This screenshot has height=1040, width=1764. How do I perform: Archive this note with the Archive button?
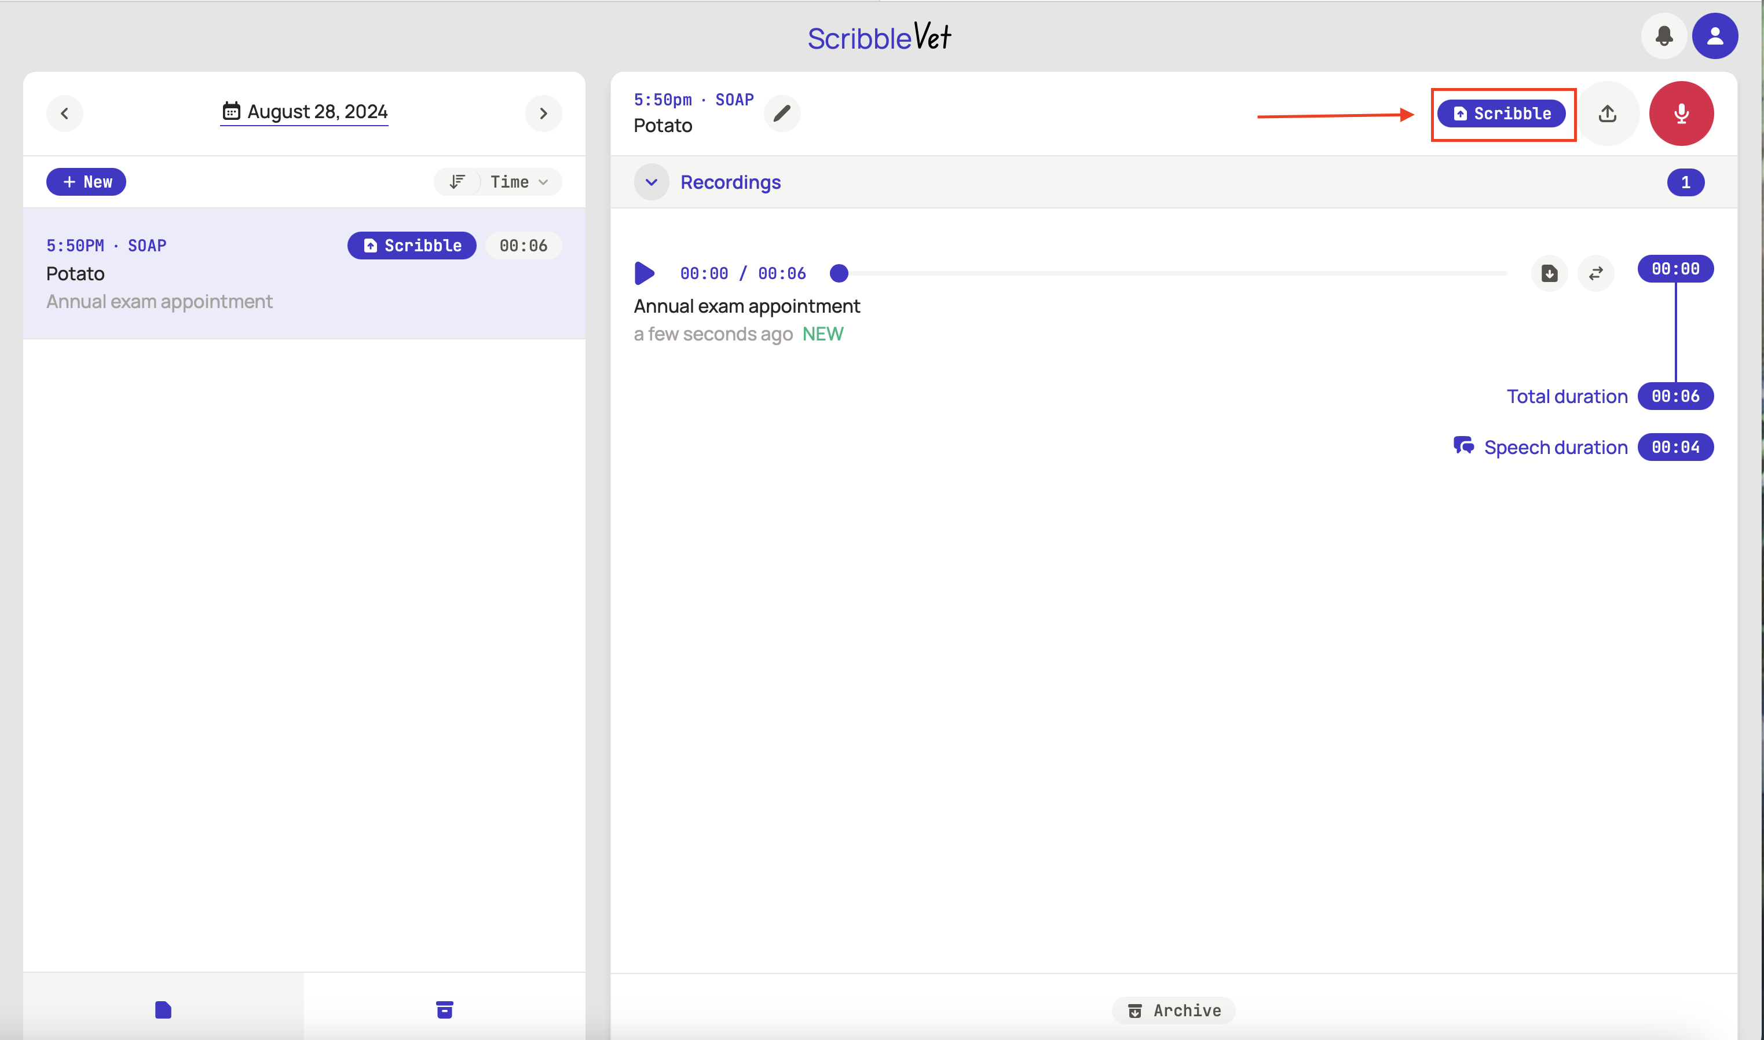click(1174, 1010)
